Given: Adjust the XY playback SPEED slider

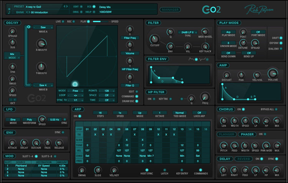Looking at the screenshot, I should click(101, 21).
